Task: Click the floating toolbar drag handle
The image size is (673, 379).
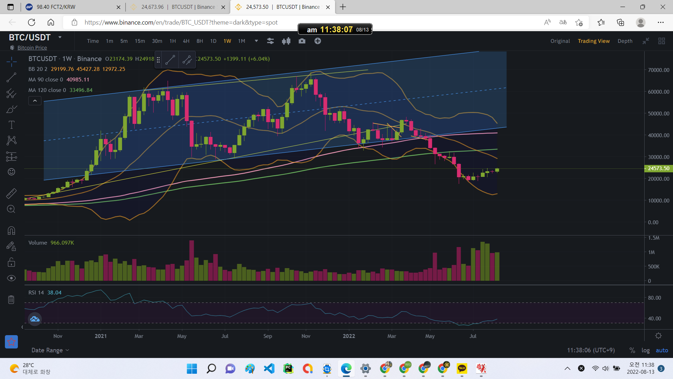Action: click(158, 60)
